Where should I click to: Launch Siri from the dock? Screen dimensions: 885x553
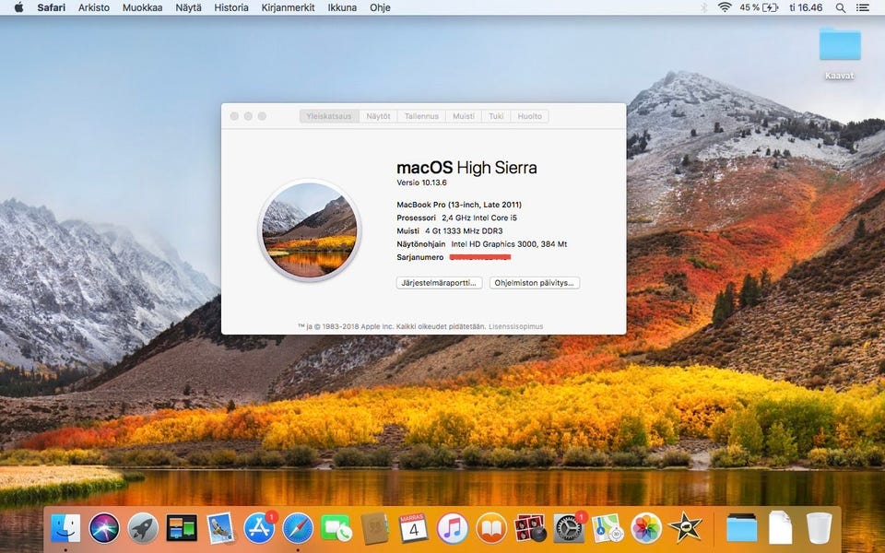(104, 528)
